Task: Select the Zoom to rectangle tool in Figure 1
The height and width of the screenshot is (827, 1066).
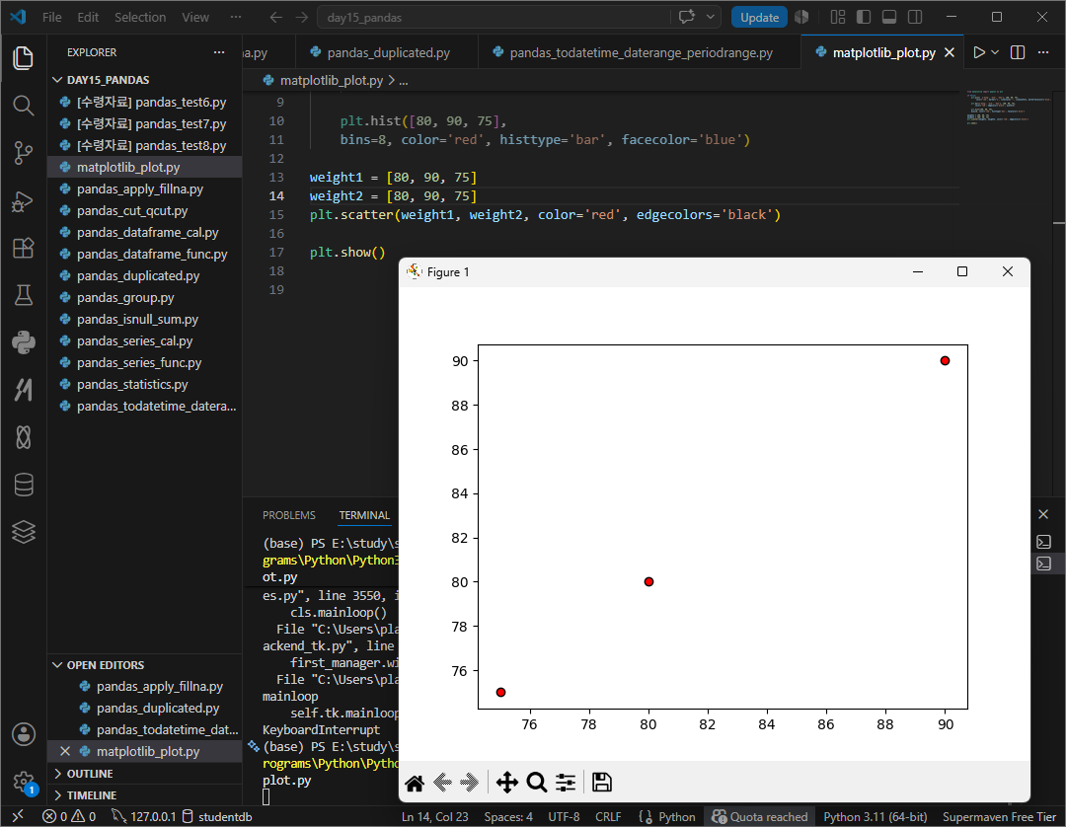Action: (536, 783)
